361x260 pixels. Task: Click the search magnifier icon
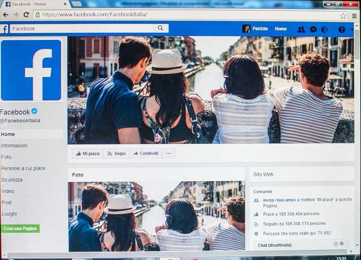(160, 28)
